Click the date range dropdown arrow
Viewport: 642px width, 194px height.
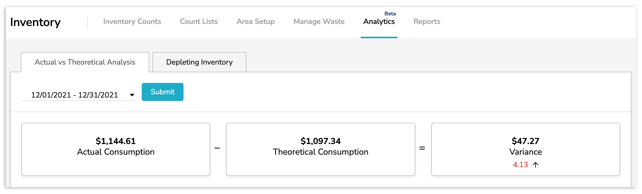point(132,95)
